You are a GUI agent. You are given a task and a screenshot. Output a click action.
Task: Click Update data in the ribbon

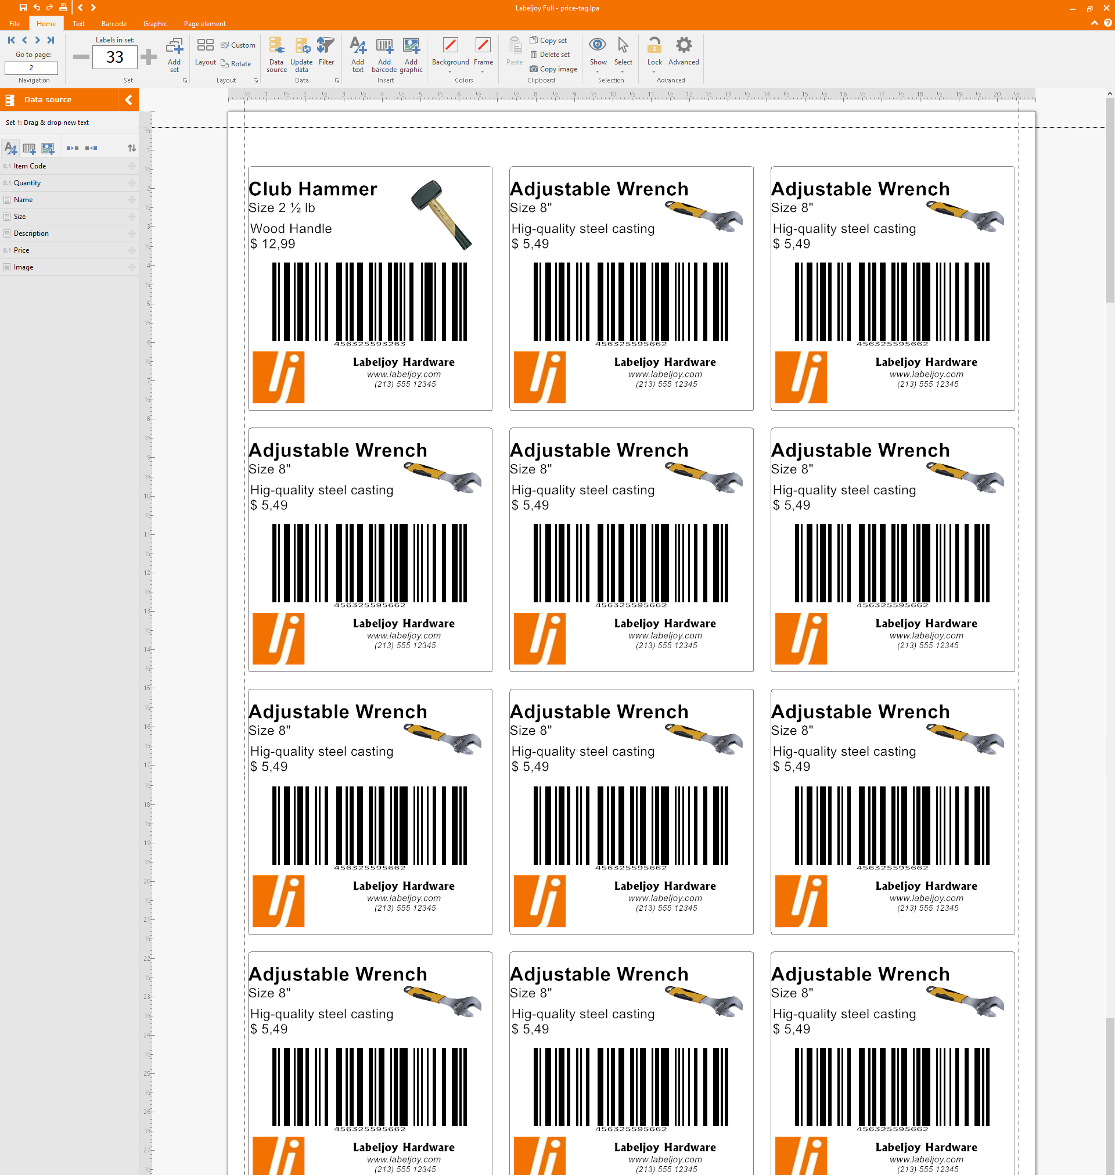(x=301, y=55)
